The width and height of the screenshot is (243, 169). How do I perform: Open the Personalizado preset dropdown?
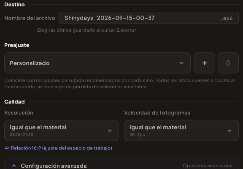pos(97,63)
